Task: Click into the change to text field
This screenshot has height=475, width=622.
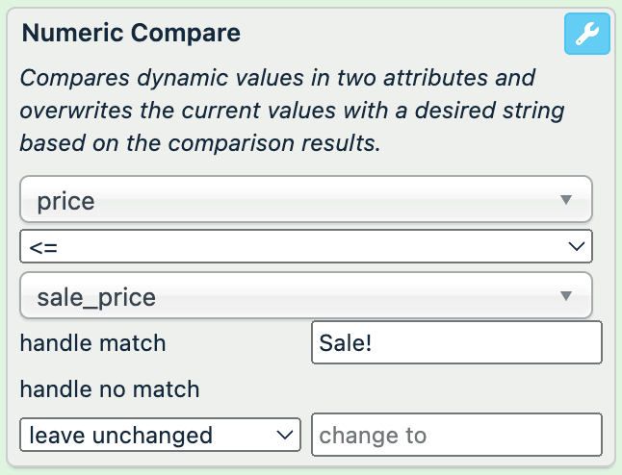Action: pos(456,435)
